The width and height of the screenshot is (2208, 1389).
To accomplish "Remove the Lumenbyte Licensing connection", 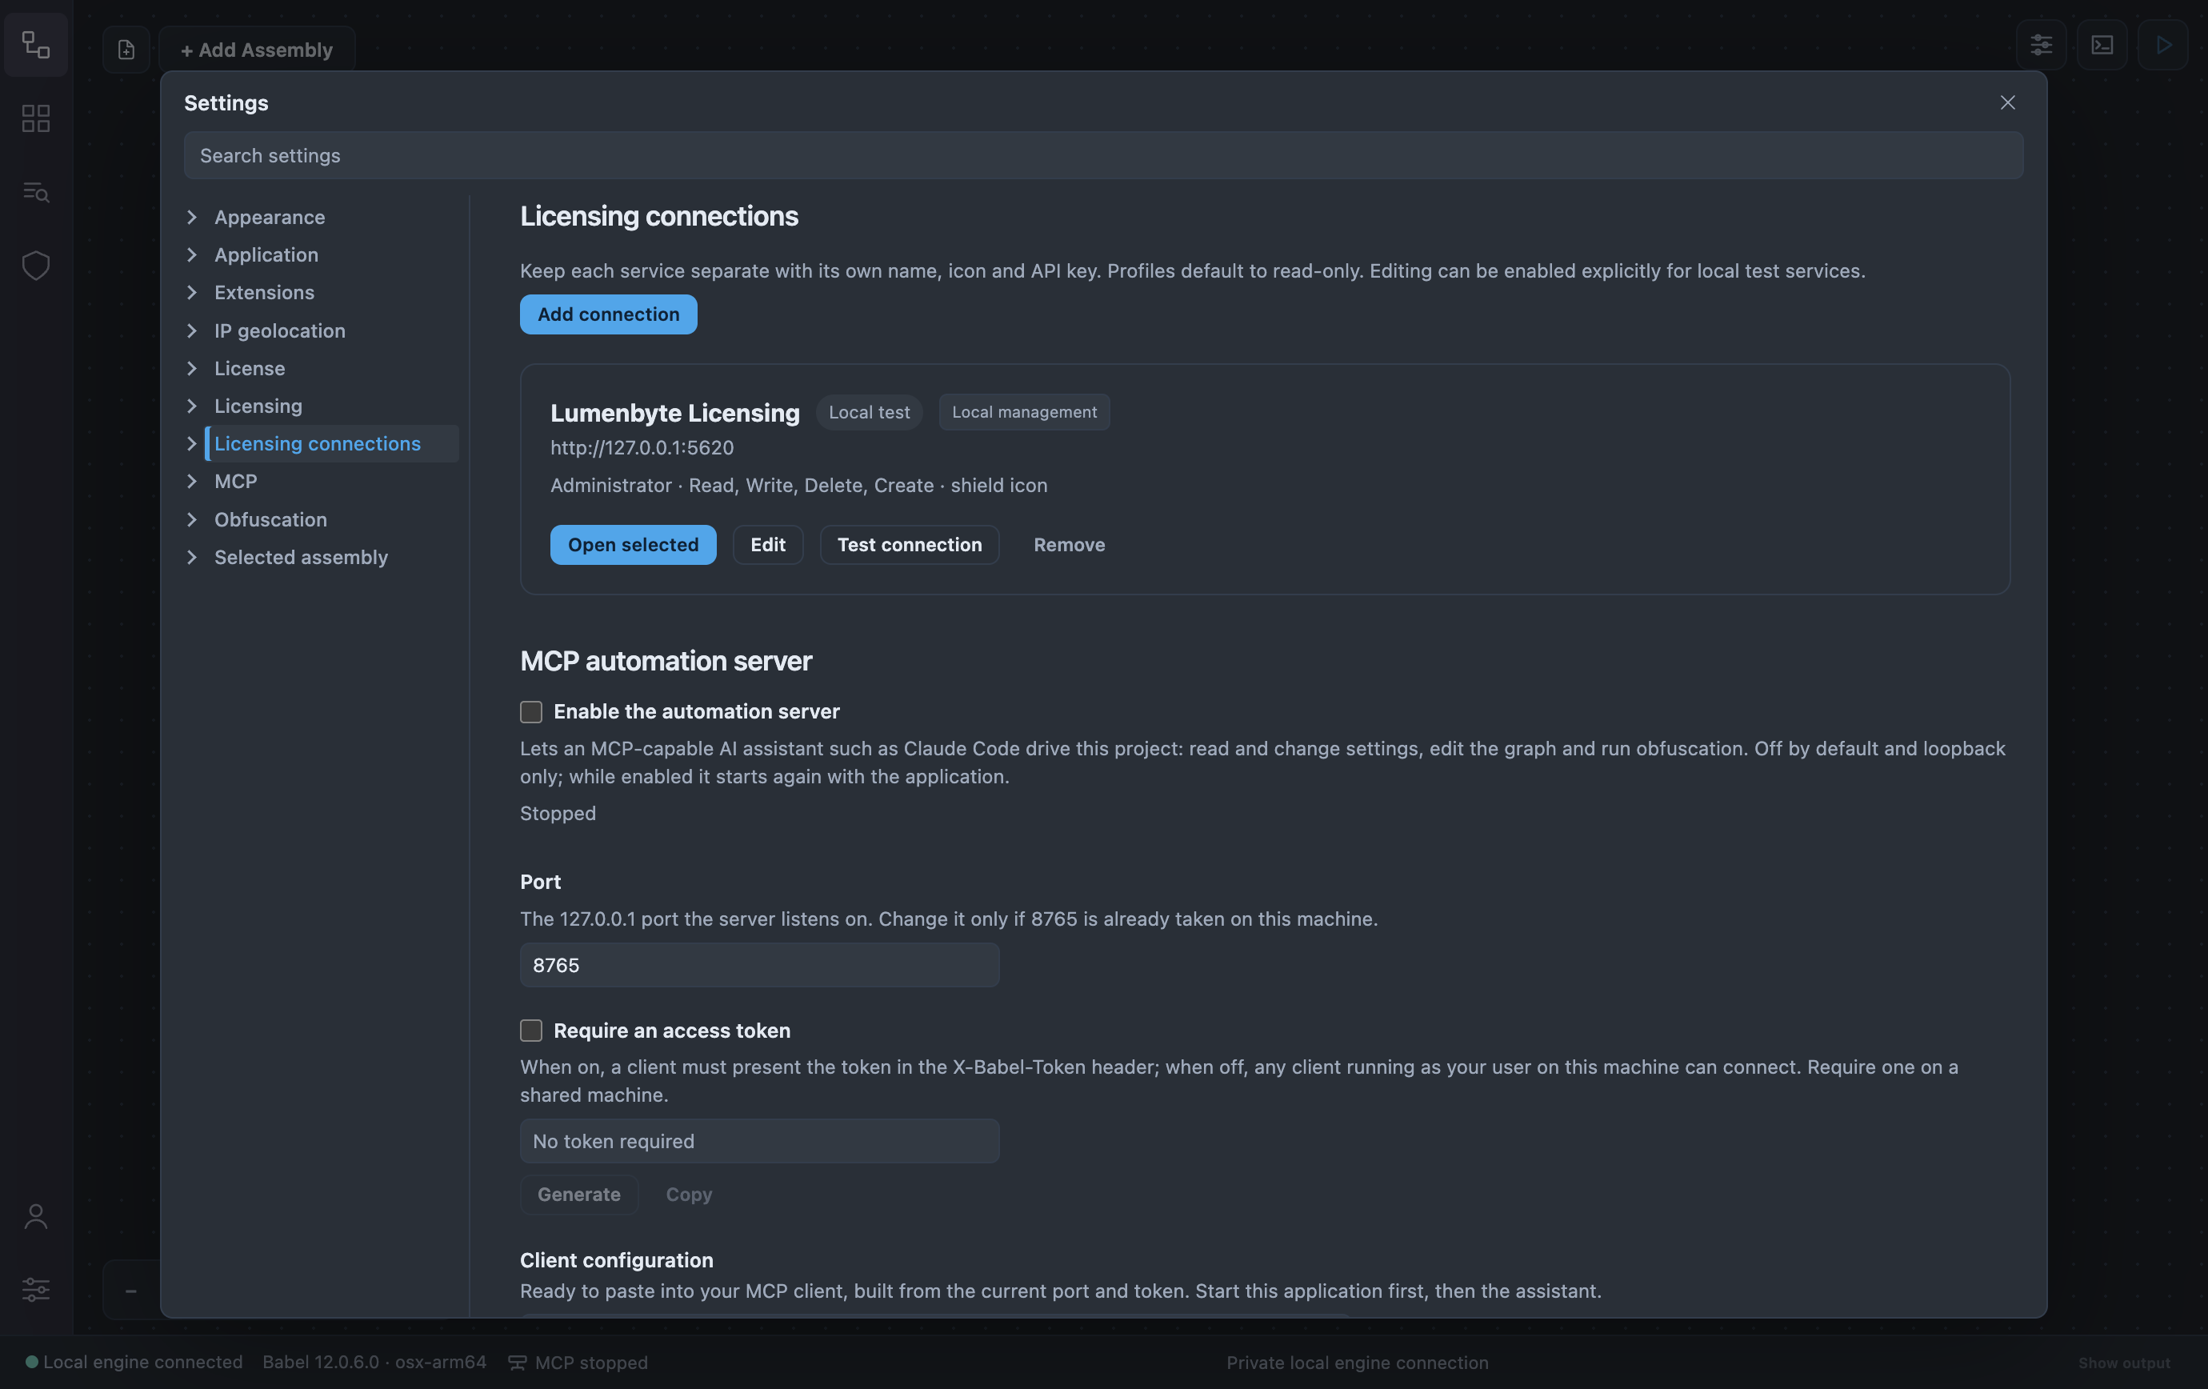I will point(1069,545).
